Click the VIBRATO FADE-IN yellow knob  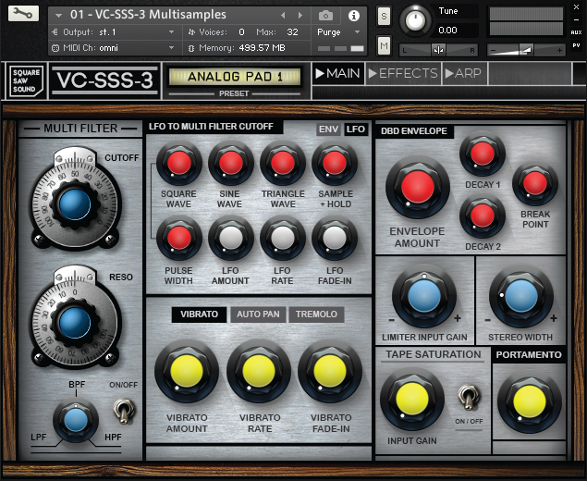[x=330, y=371]
